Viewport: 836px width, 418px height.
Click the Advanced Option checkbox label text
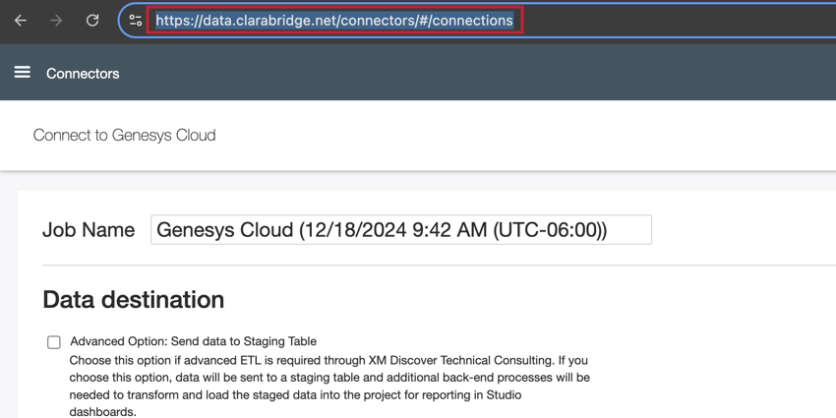click(193, 341)
